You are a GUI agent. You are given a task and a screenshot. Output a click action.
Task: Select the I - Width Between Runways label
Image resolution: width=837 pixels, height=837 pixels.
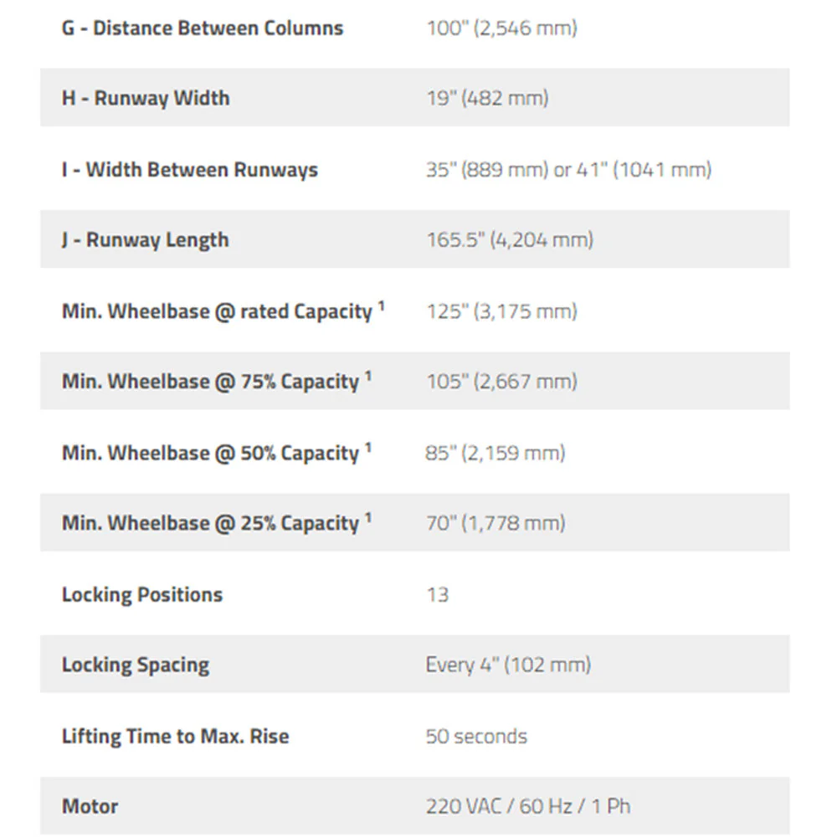(x=189, y=170)
